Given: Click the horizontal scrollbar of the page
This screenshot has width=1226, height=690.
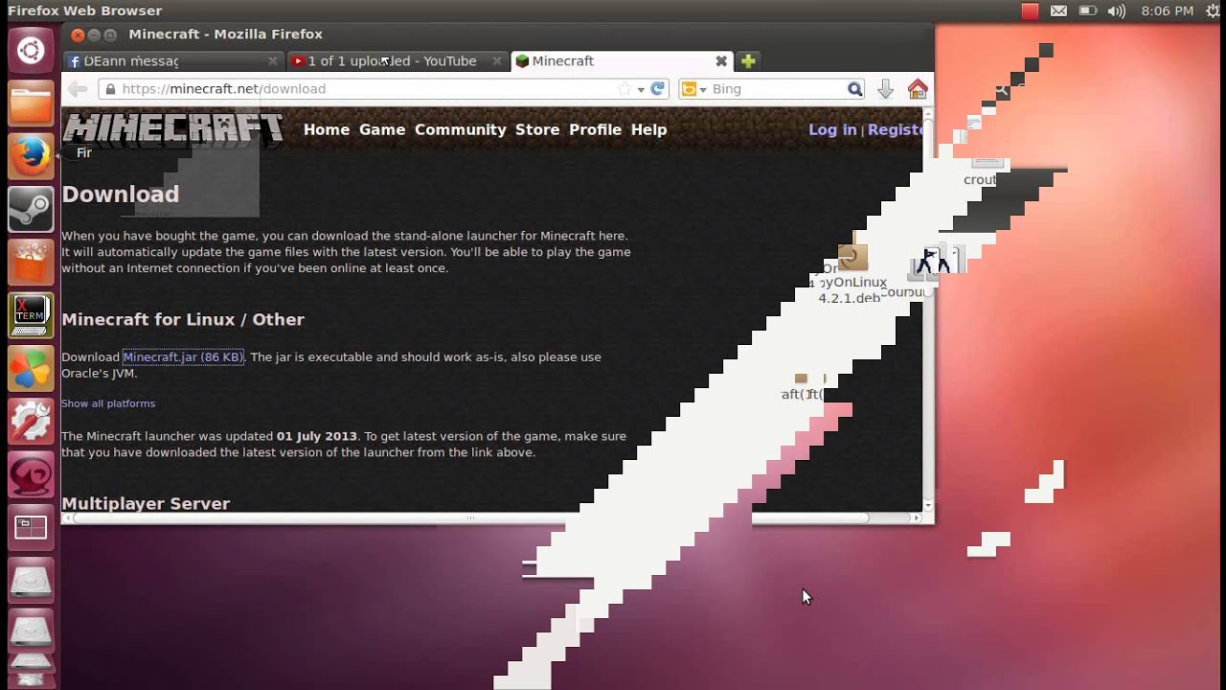Looking at the screenshot, I should pyautogui.click(x=470, y=518).
